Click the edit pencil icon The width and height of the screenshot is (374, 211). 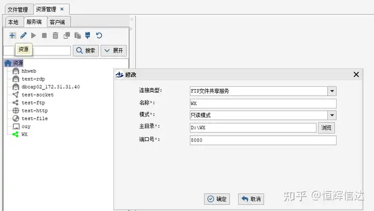coord(23,35)
